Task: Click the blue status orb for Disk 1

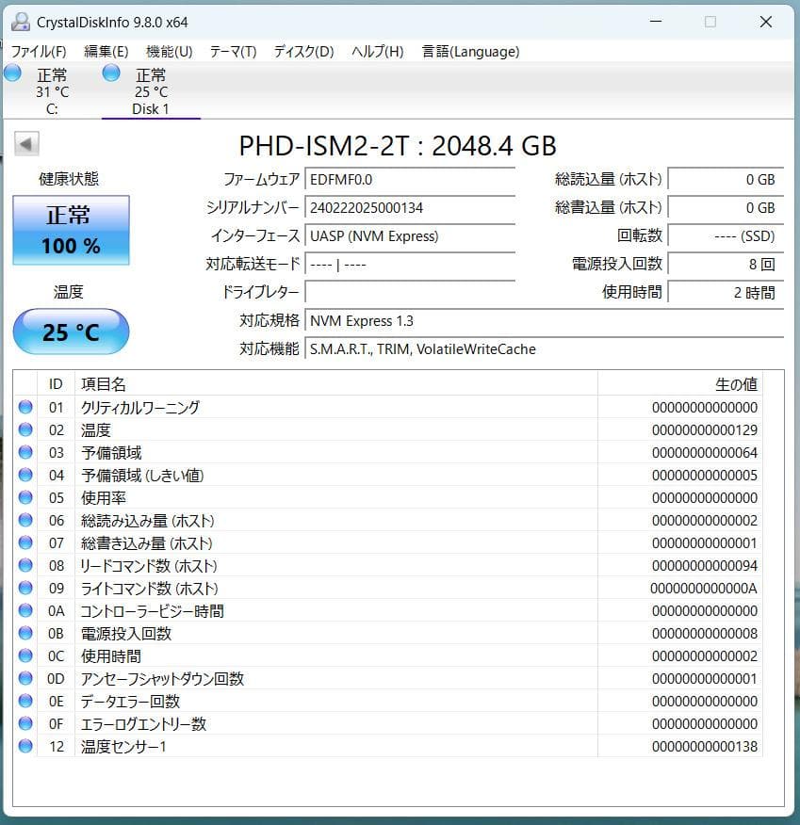Action: [x=111, y=73]
